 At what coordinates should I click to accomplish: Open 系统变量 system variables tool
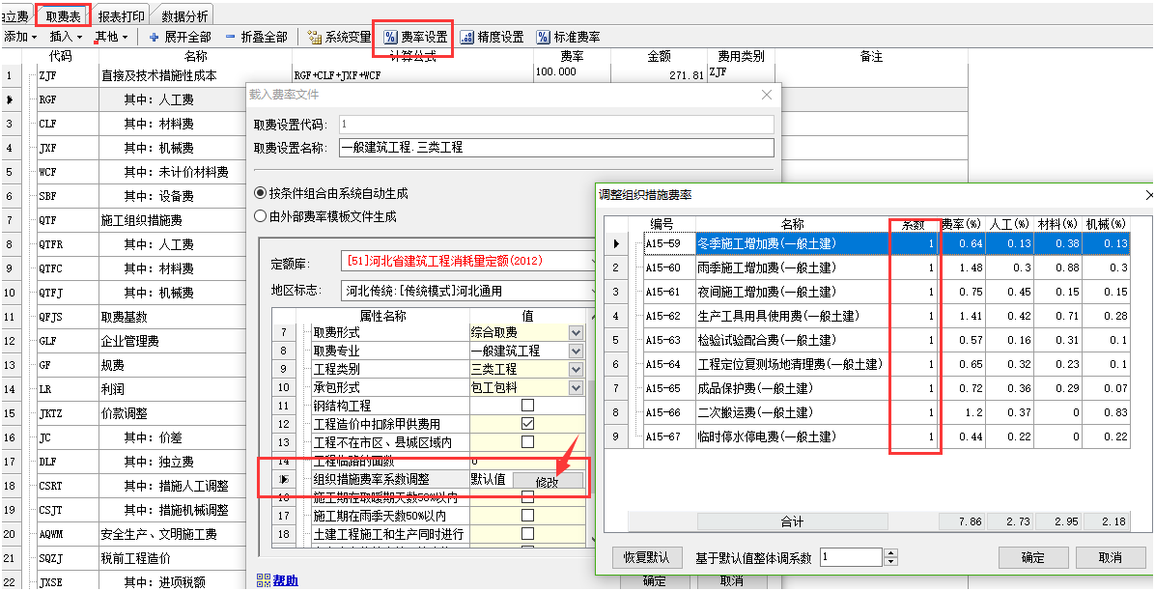[x=338, y=37]
